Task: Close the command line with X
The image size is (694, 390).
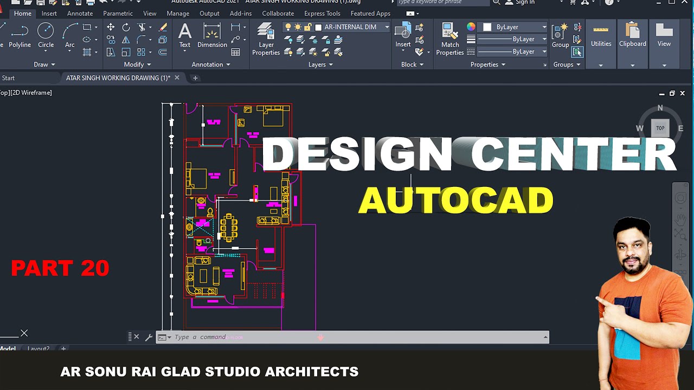Action: [x=136, y=337]
